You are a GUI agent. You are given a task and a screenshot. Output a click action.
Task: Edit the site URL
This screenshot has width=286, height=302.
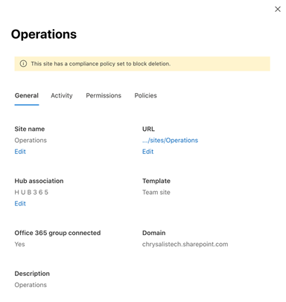pos(147,152)
